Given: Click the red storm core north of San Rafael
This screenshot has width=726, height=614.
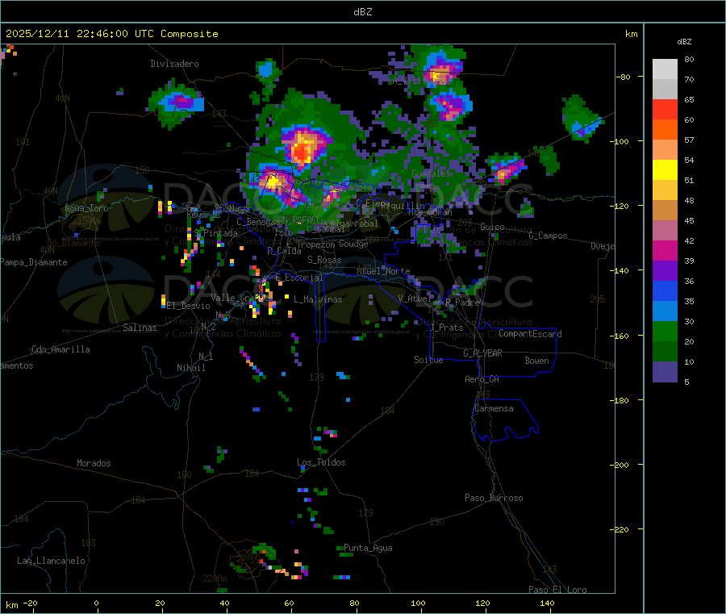Looking at the screenshot, I should [x=301, y=151].
